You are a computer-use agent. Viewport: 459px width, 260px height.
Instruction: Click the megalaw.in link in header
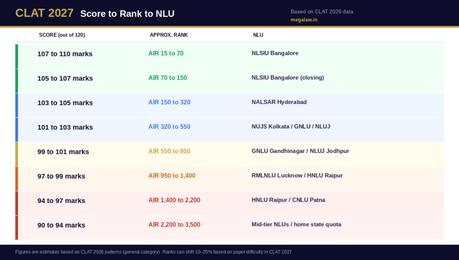(x=304, y=20)
